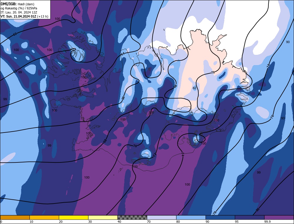Pick the lavender 70–80 legend swatch

tap(162, 217)
